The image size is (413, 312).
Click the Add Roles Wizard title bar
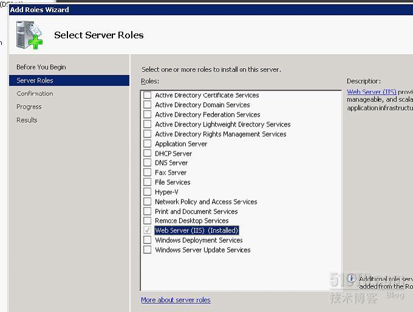click(x=211, y=10)
